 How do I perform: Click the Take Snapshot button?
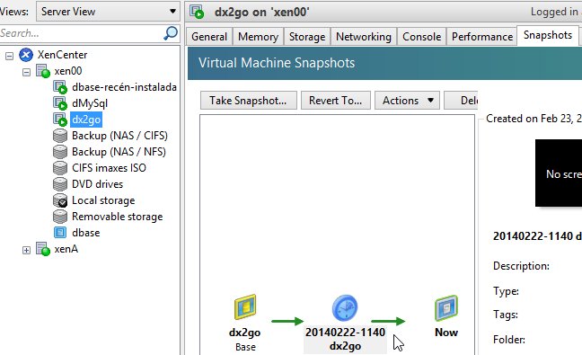pos(248,101)
